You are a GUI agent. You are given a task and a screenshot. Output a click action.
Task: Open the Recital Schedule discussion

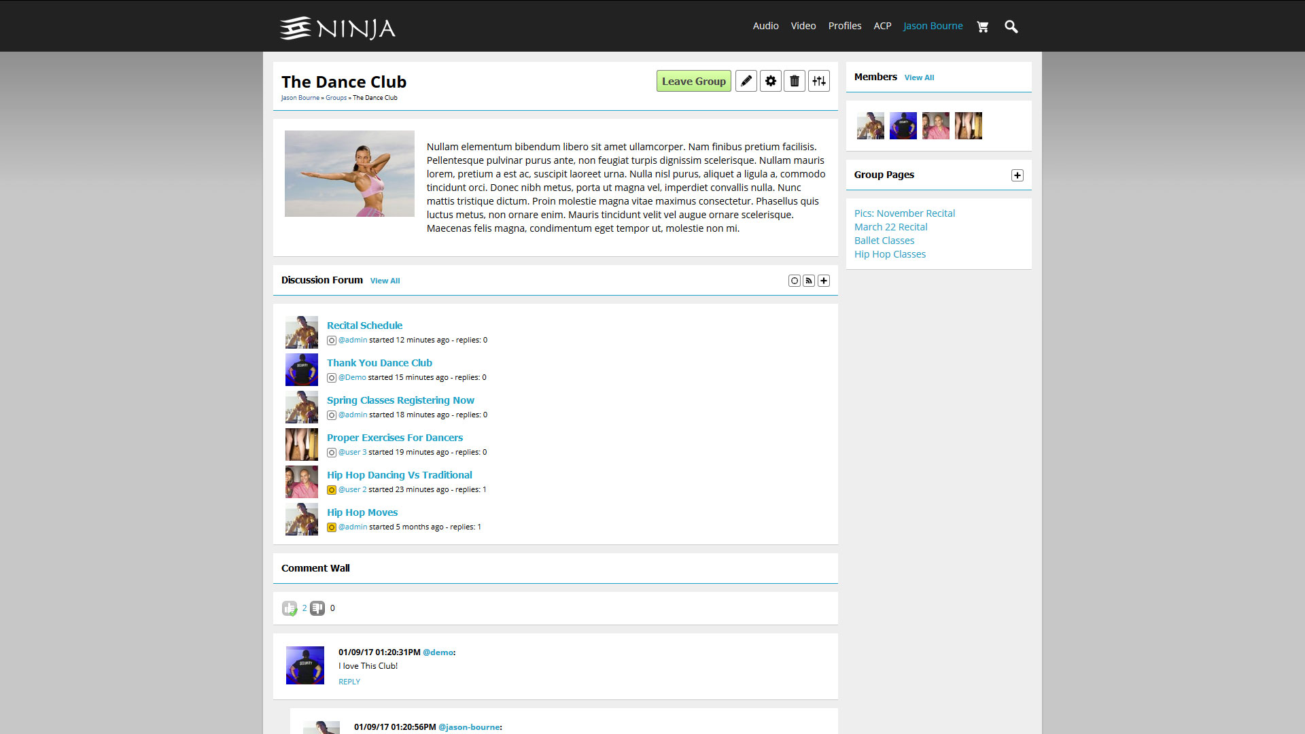[x=364, y=326]
